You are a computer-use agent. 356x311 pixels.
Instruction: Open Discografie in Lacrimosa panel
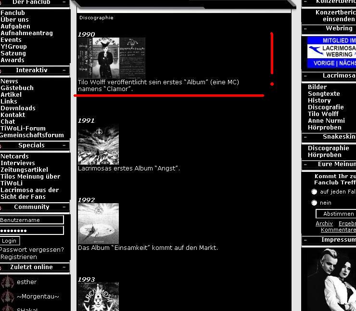click(326, 107)
